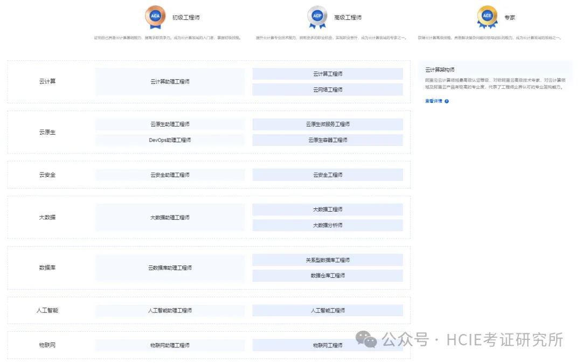Click the WeChat logo in the watermark

[x=366, y=339]
